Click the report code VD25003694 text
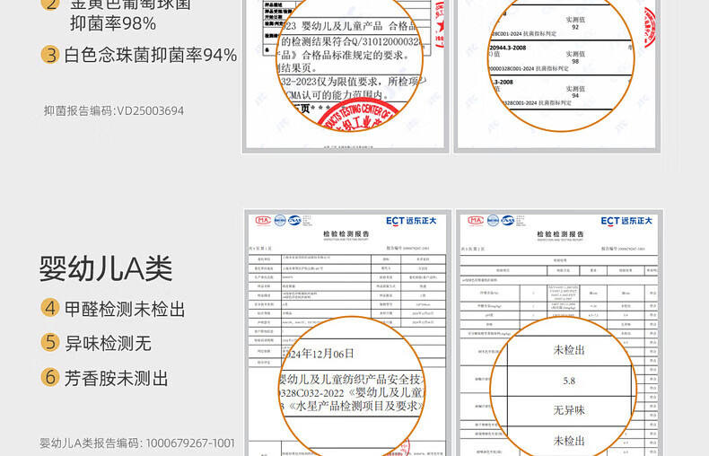 tap(114, 111)
